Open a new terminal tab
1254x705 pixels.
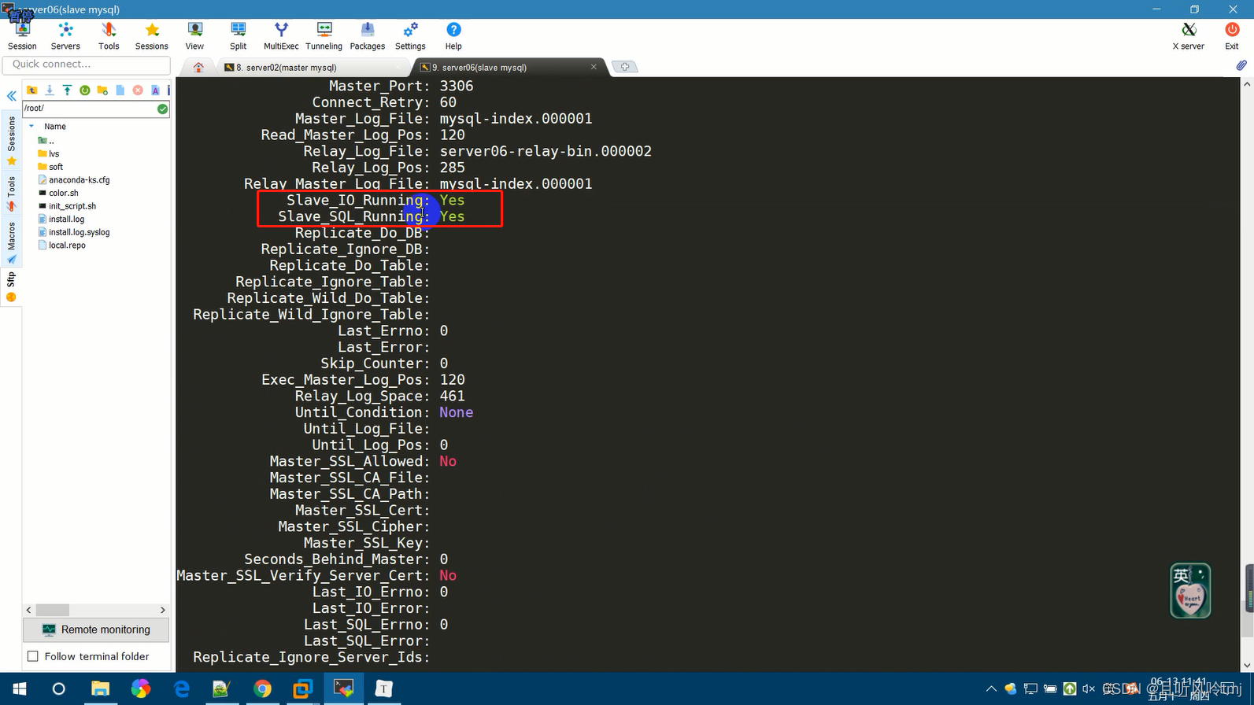624,67
